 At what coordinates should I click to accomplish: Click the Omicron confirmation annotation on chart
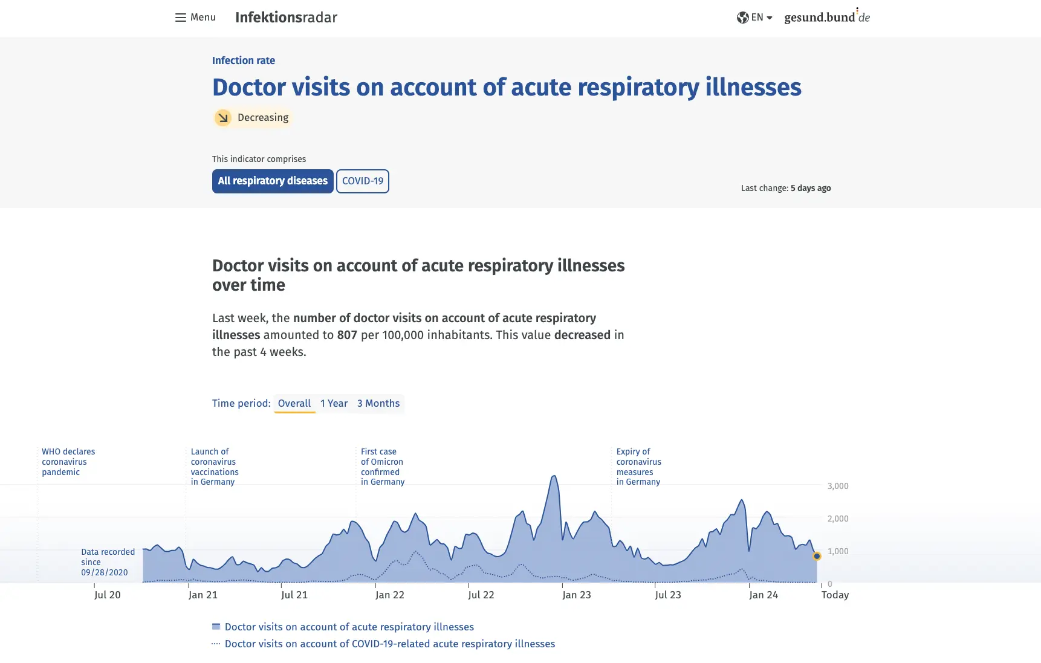(x=383, y=467)
